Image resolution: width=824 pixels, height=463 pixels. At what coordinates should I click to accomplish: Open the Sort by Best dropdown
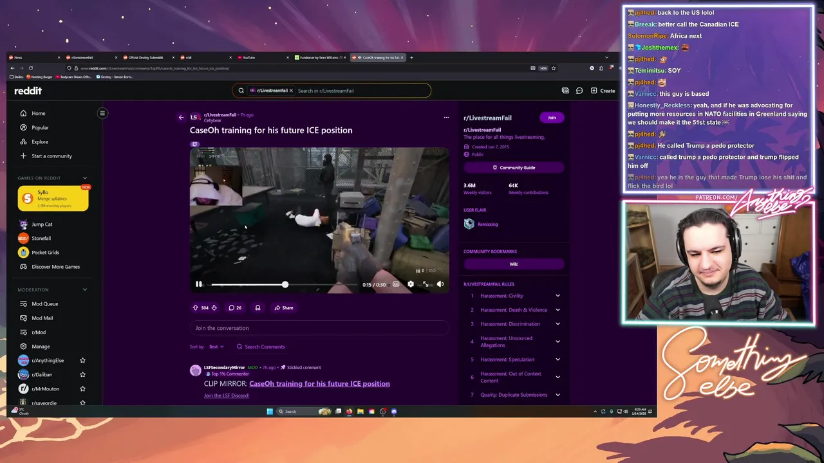tap(216, 347)
